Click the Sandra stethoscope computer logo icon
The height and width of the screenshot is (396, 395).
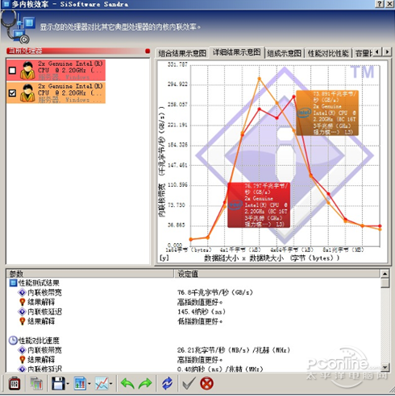[x=18, y=27]
